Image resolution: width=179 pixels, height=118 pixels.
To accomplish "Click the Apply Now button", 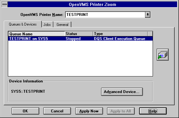I will coord(89,111).
